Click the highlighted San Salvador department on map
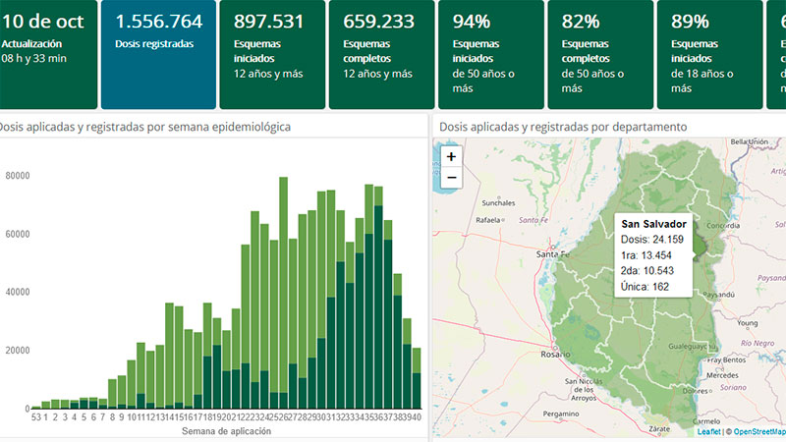Image resolution: width=786 pixels, height=442 pixels. click(700, 243)
